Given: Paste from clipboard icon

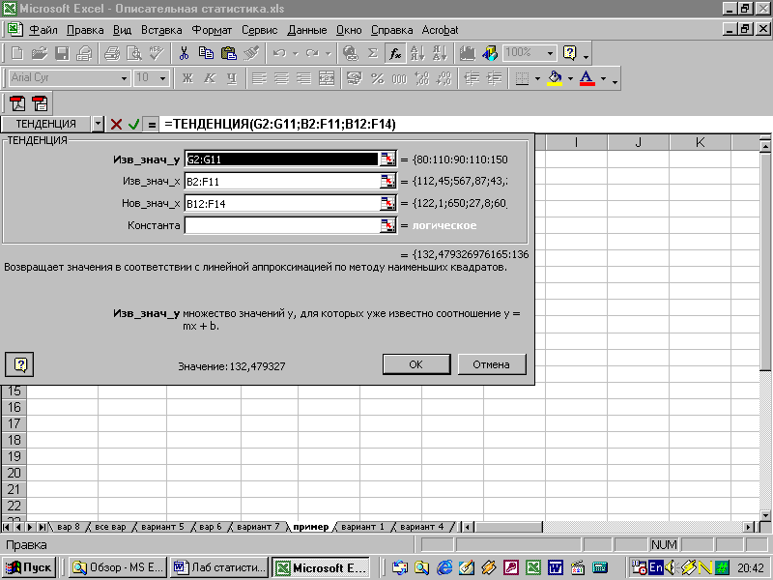Looking at the screenshot, I should 228,53.
